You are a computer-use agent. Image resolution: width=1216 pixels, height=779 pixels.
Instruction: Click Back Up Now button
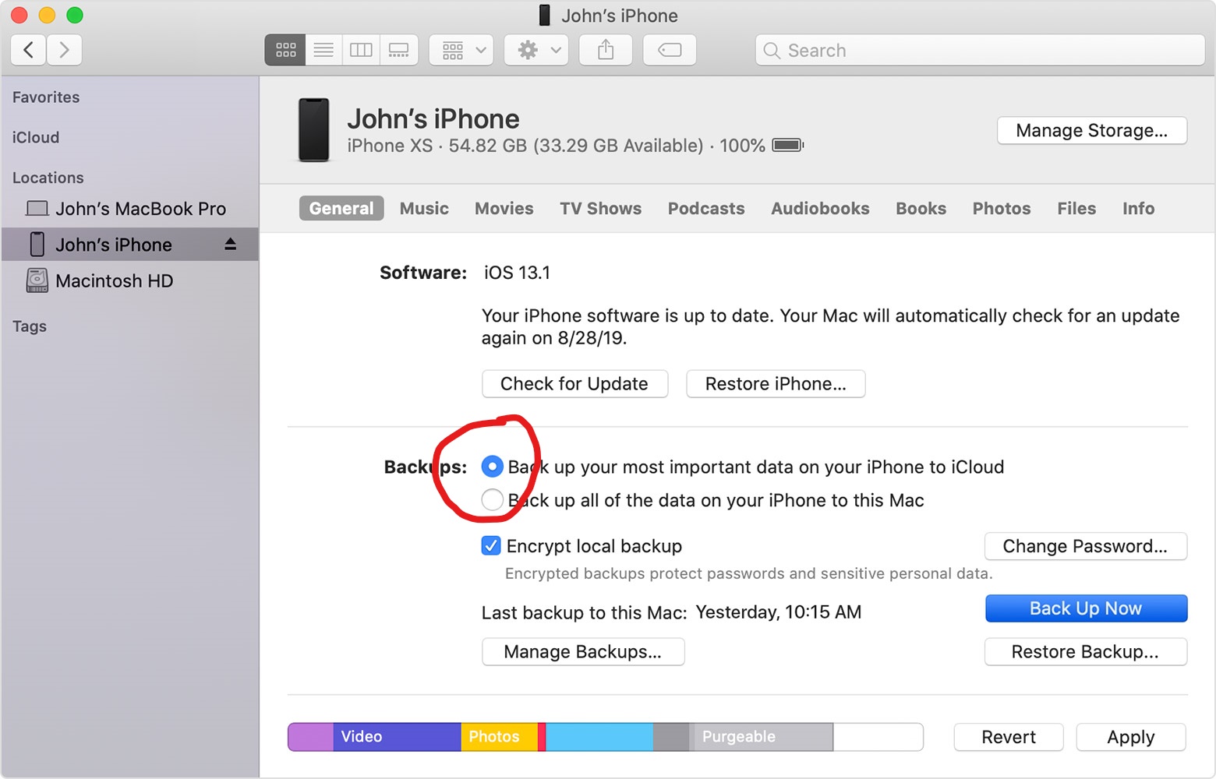1086,608
